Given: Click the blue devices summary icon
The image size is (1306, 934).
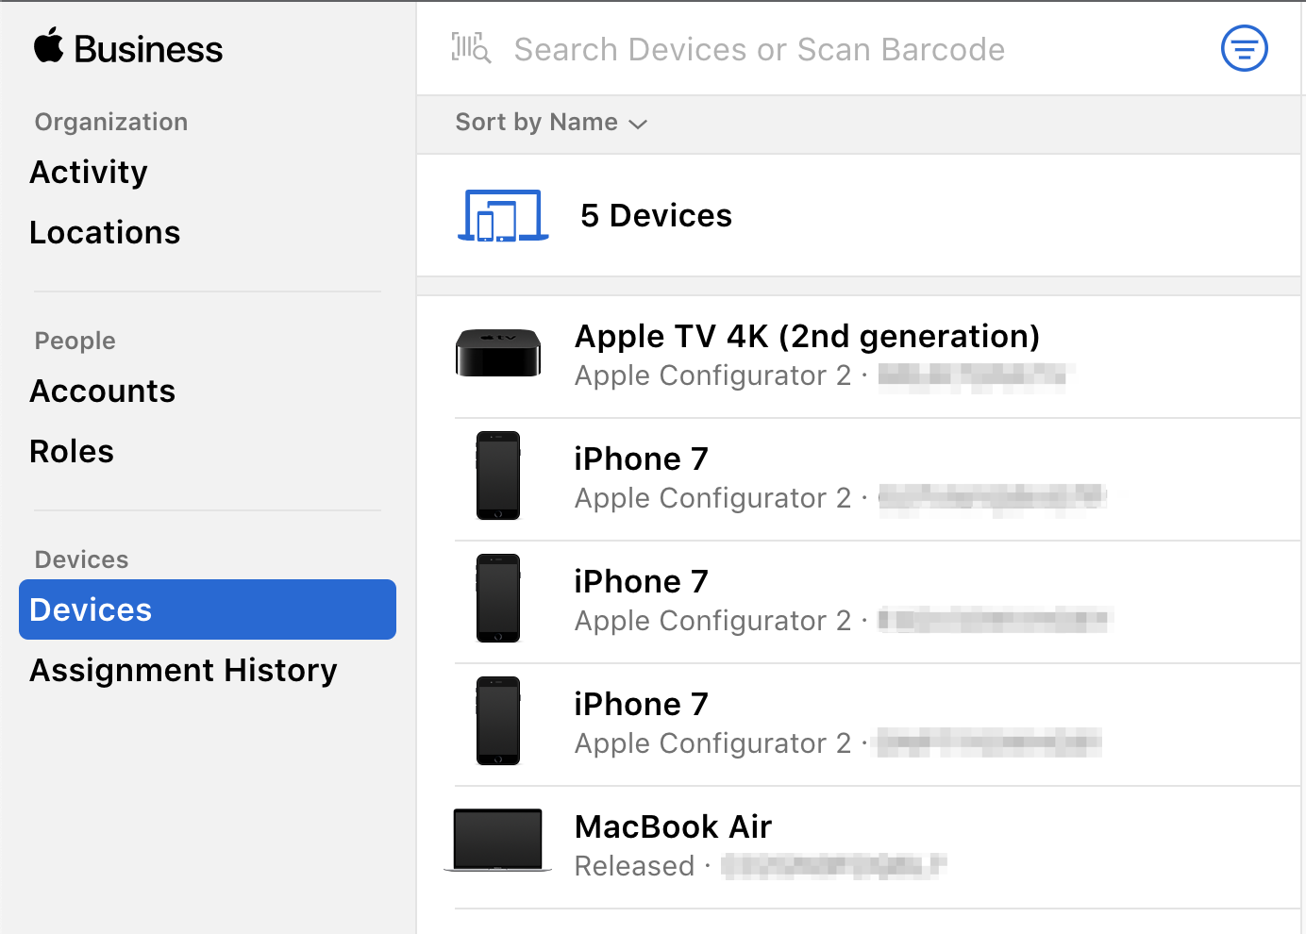Looking at the screenshot, I should point(502,215).
